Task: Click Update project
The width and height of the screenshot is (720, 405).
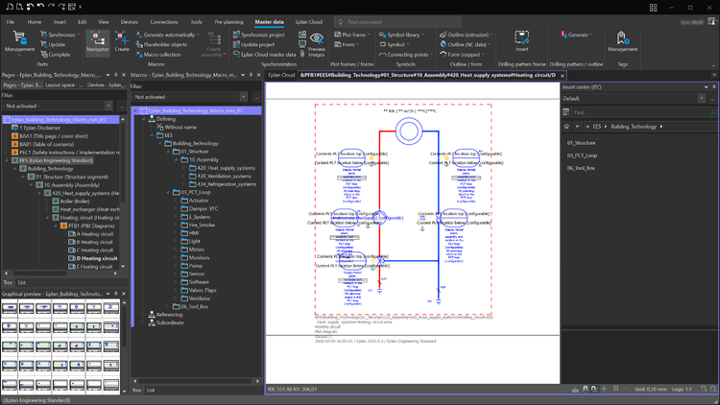Action: 253,44
